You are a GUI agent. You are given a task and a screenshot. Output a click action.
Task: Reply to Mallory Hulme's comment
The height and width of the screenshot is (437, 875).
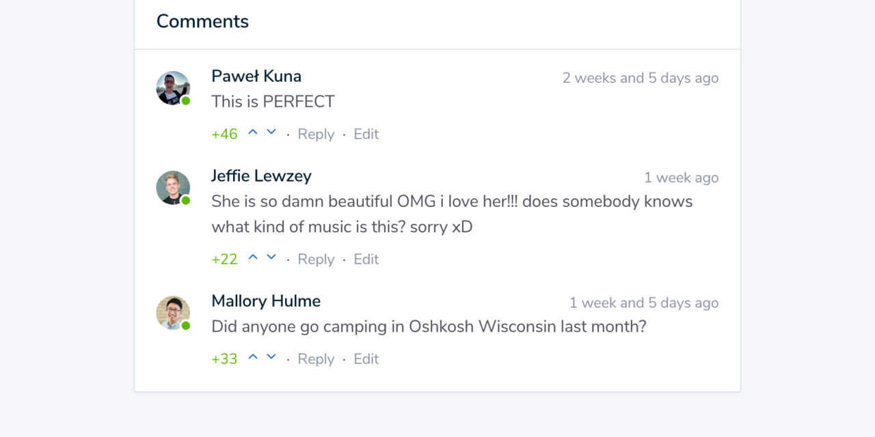tap(316, 359)
